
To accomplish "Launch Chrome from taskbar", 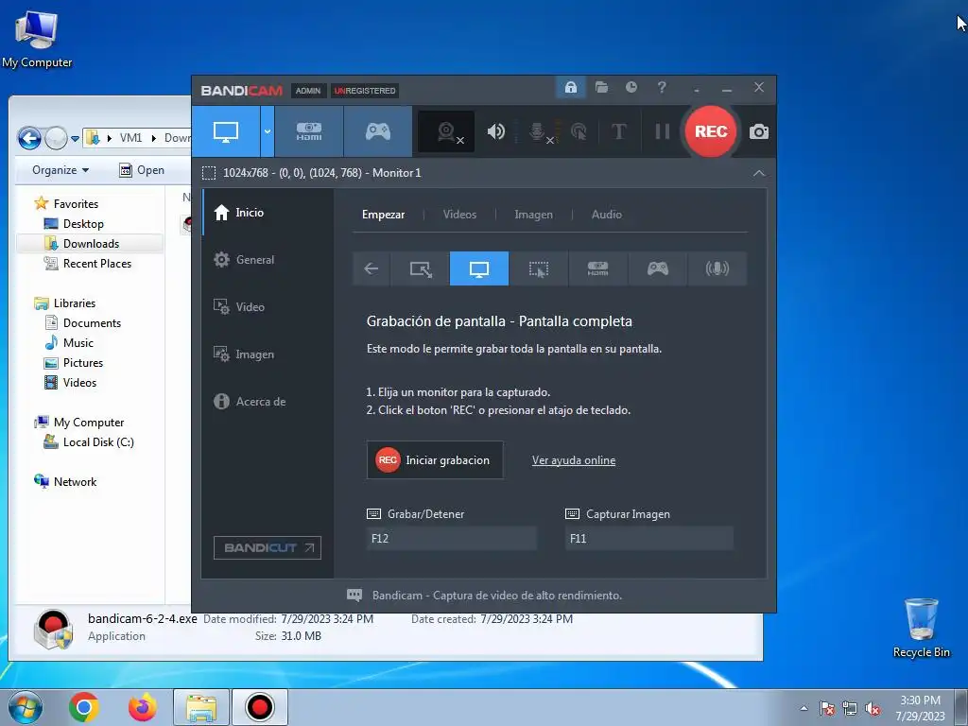I will pos(84,707).
